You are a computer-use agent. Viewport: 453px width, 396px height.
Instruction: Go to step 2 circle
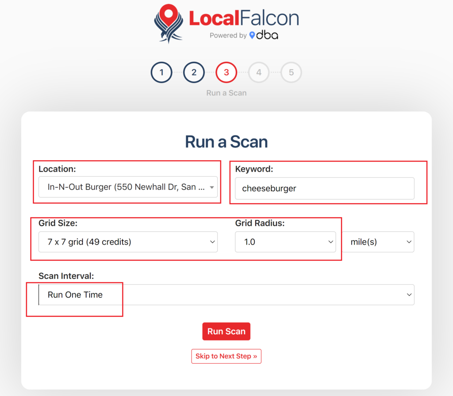pos(194,72)
